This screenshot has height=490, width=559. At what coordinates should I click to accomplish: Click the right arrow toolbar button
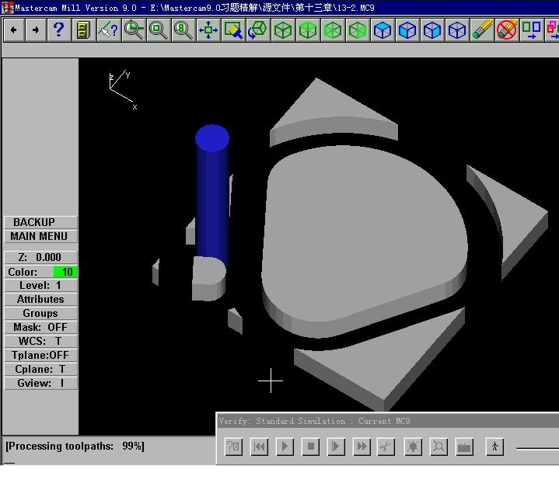click(36, 30)
